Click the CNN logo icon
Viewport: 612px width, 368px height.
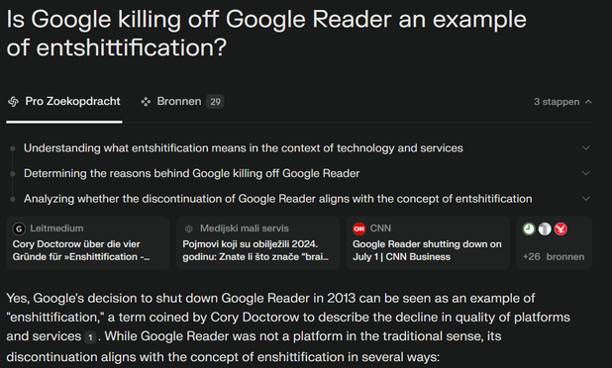[358, 229]
